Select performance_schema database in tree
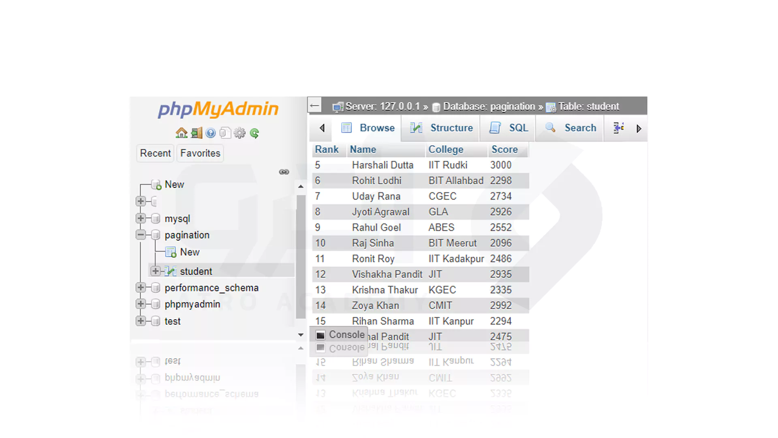The height and width of the screenshot is (438, 778). click(x=212, y=288)
